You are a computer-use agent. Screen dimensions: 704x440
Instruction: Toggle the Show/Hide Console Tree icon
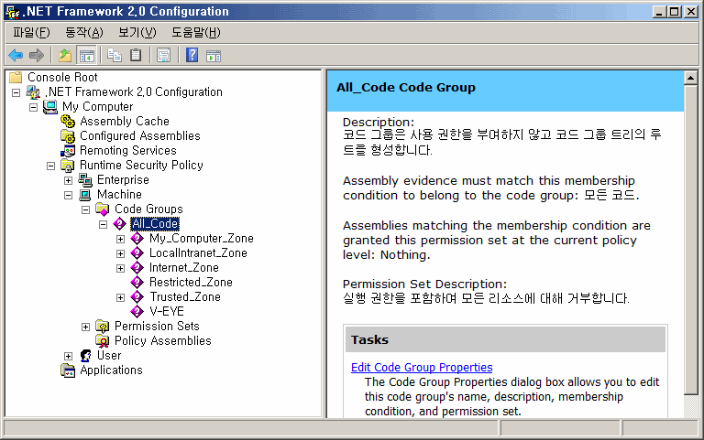coord(87,56)
